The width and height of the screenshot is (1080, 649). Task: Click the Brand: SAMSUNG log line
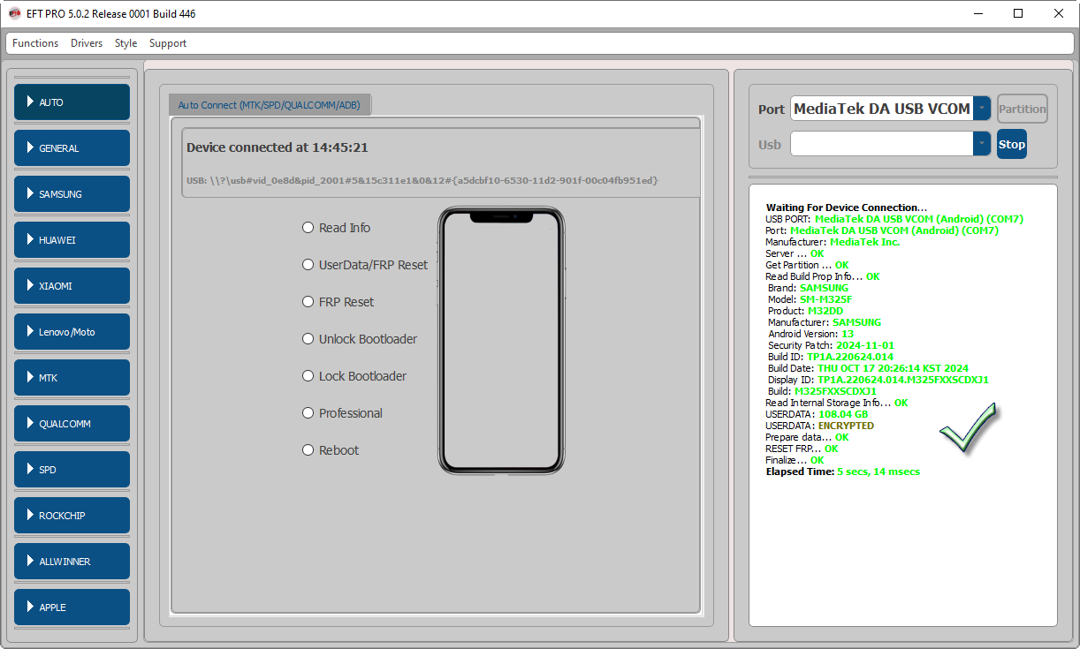809,288
